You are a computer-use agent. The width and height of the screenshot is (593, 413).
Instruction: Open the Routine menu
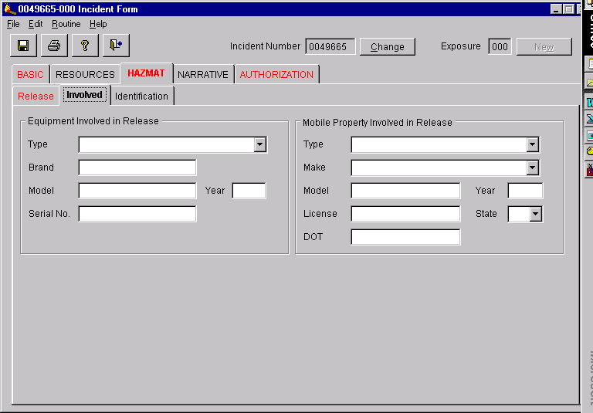pos(66,24)
